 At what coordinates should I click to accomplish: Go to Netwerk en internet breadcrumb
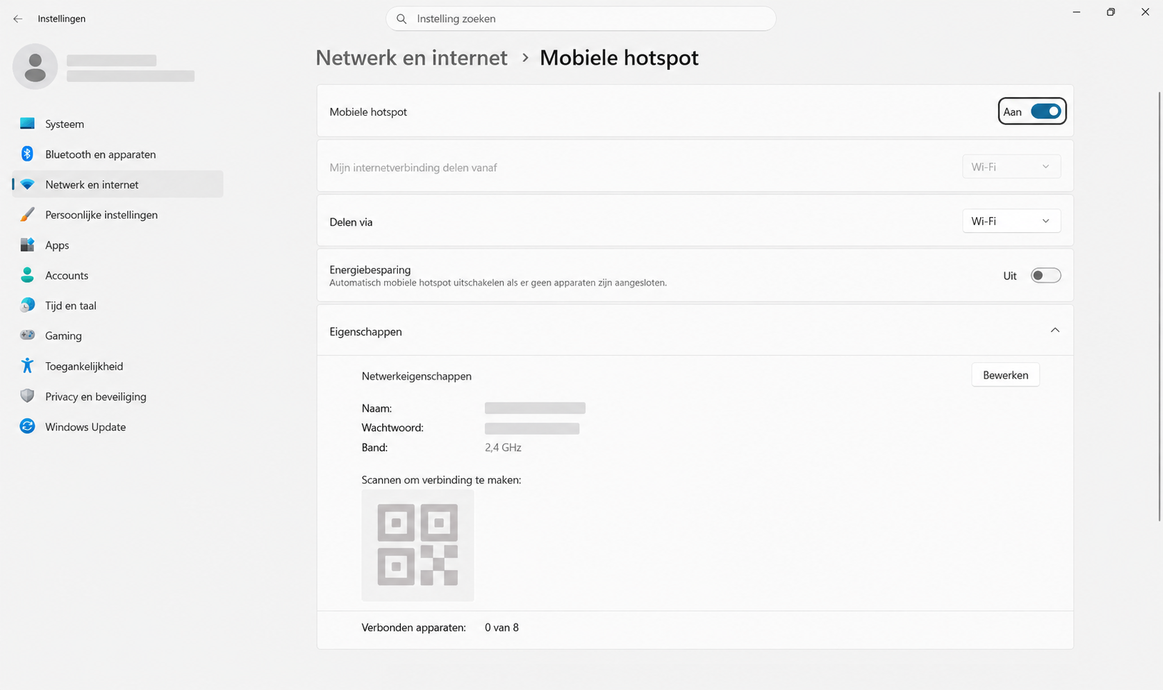pyautogui.click(x=411, y=58)
